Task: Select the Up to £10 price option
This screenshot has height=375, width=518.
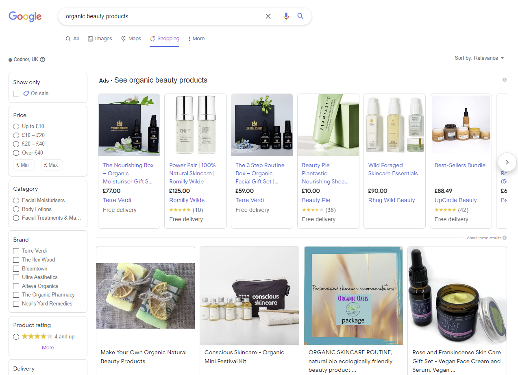Action: point(16,126)
